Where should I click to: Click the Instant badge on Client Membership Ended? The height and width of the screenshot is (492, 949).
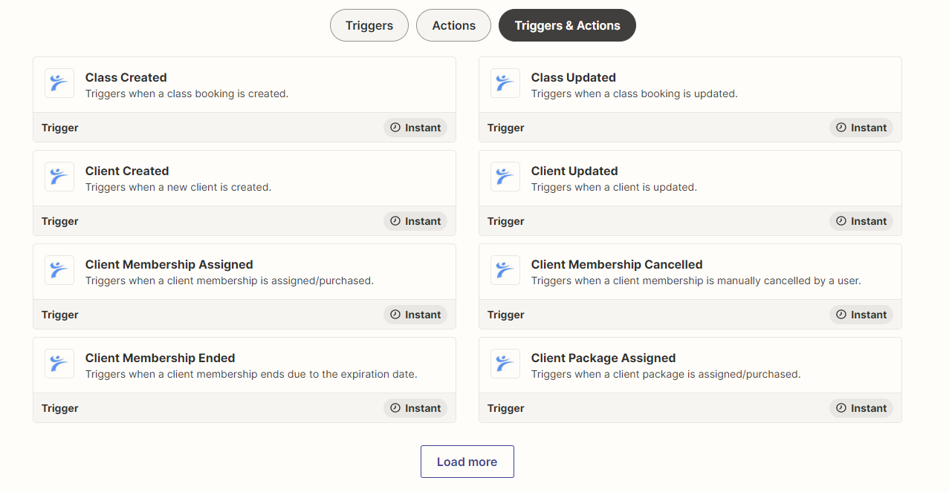coord(415,407)
